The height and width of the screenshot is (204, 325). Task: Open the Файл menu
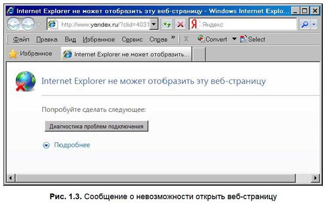21,39
